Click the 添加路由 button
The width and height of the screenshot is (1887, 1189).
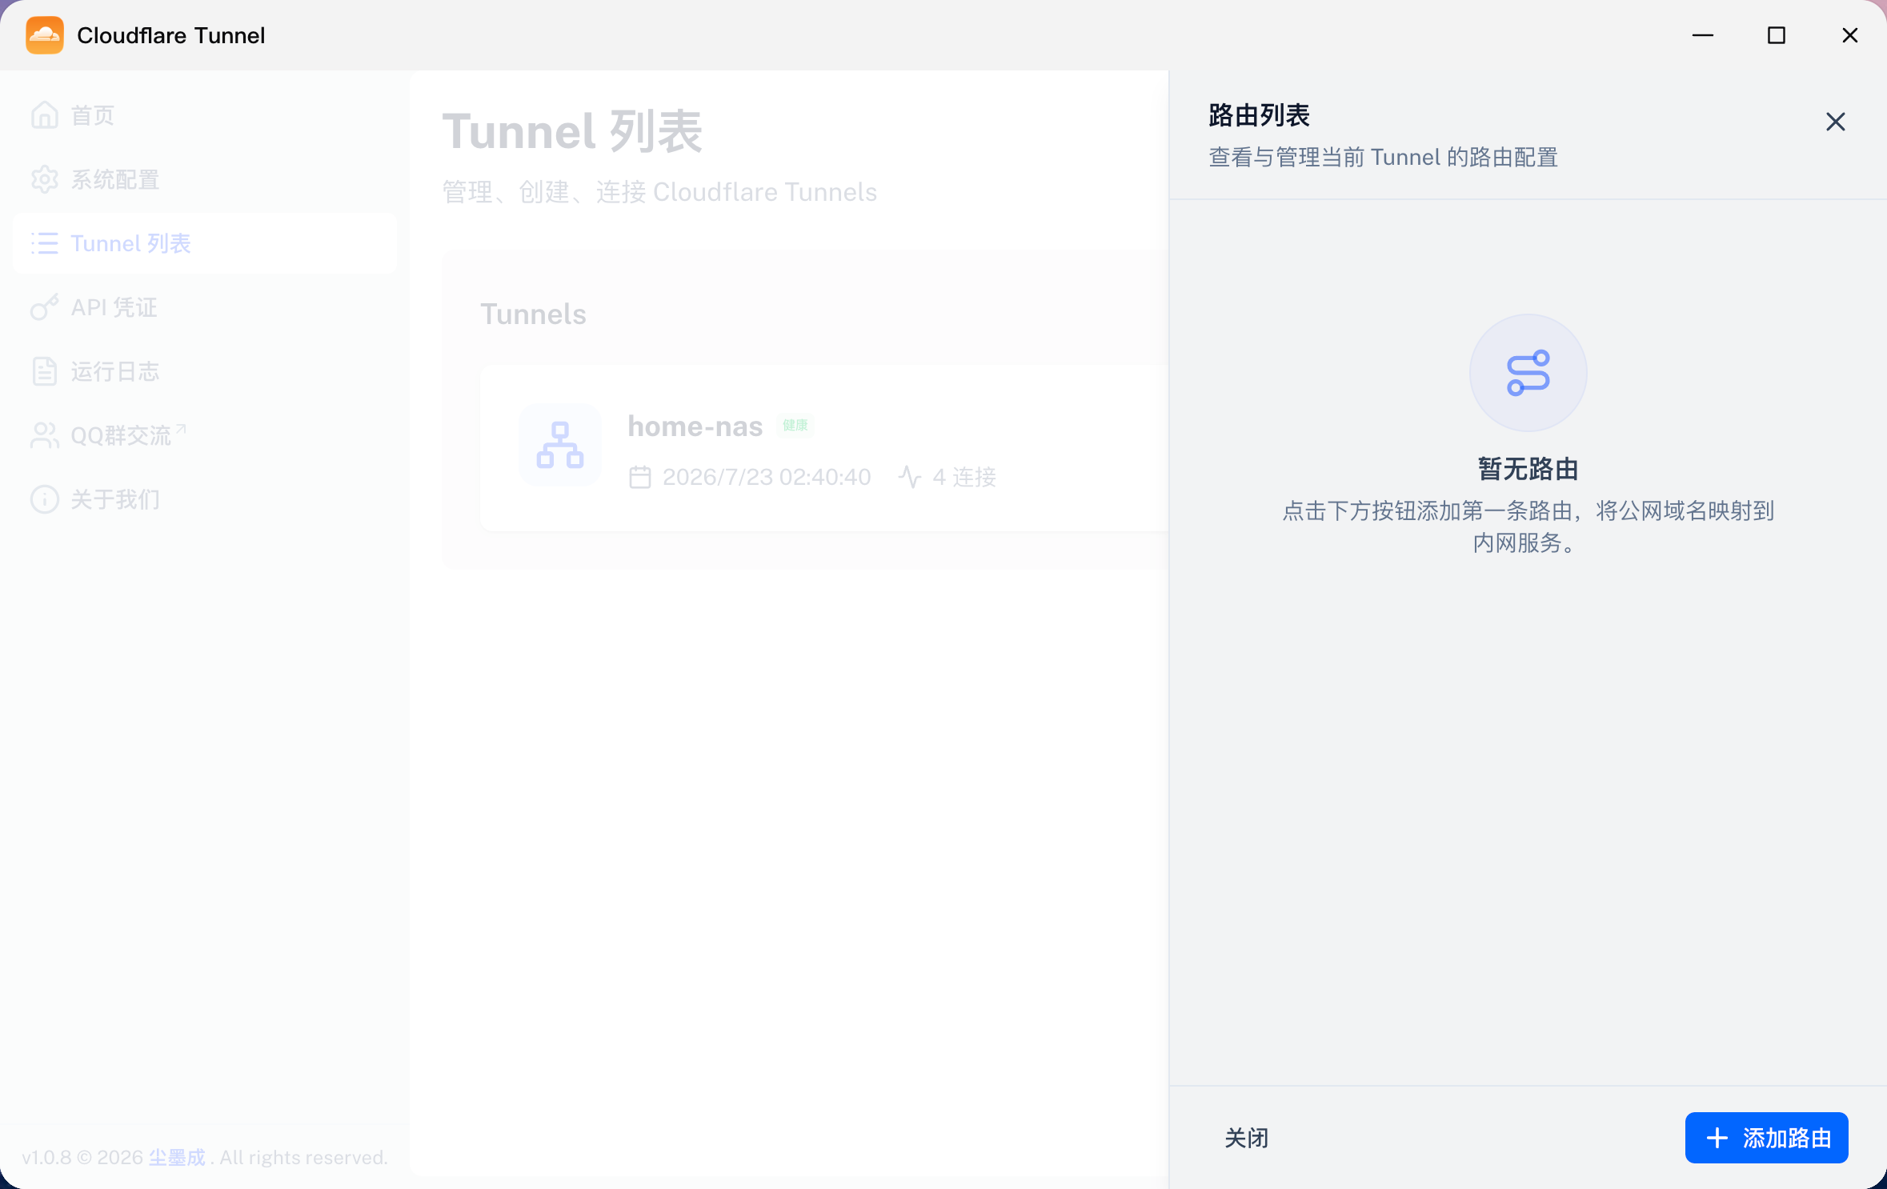click(1766, 1137)
